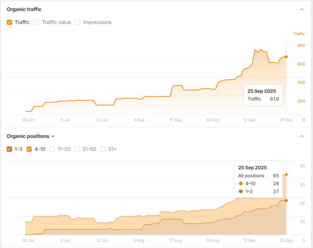Click the Organic traffic heading
Screen dimensions: 313x248
(24, 9)
